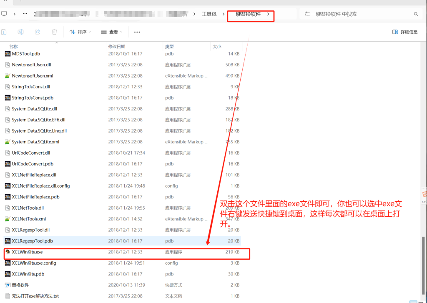Toggle the 详细信息 details pane
Image resolution: width=427 pixels, height=303 pixels.
pyautogui.click(x=405, y=32)
